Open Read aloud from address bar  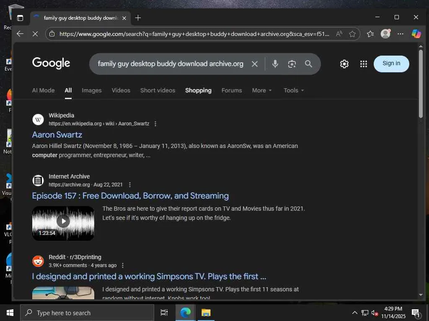339,34
